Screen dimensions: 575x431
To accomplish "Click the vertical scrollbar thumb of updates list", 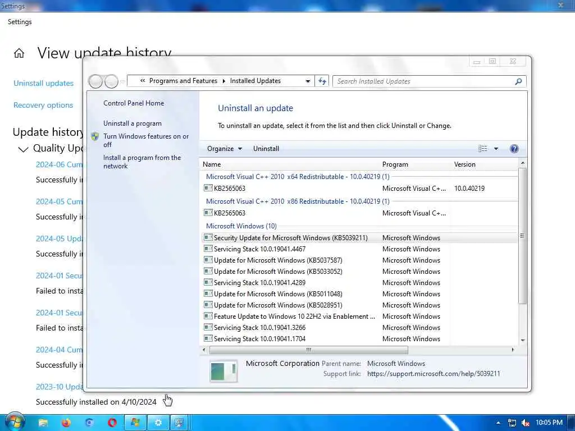I will coord(522,235).
